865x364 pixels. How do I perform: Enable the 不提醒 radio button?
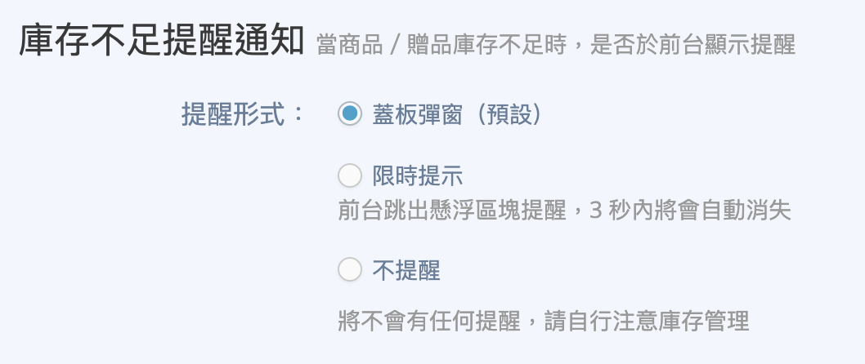tap(350, 269)
